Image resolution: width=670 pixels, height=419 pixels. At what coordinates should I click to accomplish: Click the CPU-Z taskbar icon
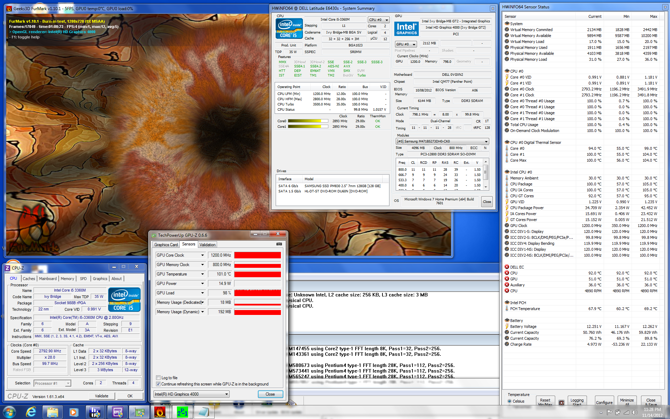[x=117, y=412]
